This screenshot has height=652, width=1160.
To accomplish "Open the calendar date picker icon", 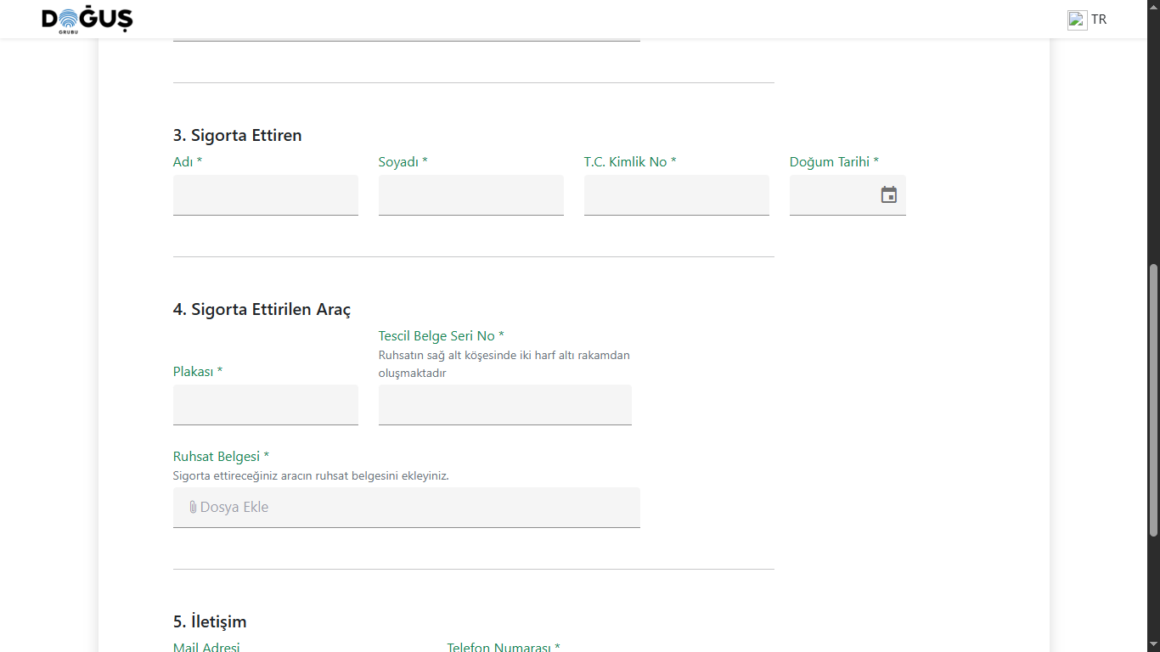I will [888, 195].
